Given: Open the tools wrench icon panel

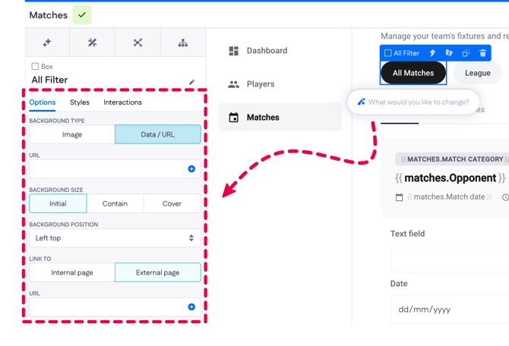Looking at the screenshot, I should (x=93, y=42).
